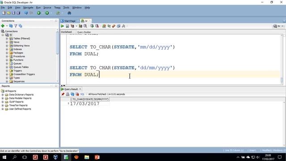
Task: Select the Functions tree item
Action: pyautogui.click(x=18, y=60)
